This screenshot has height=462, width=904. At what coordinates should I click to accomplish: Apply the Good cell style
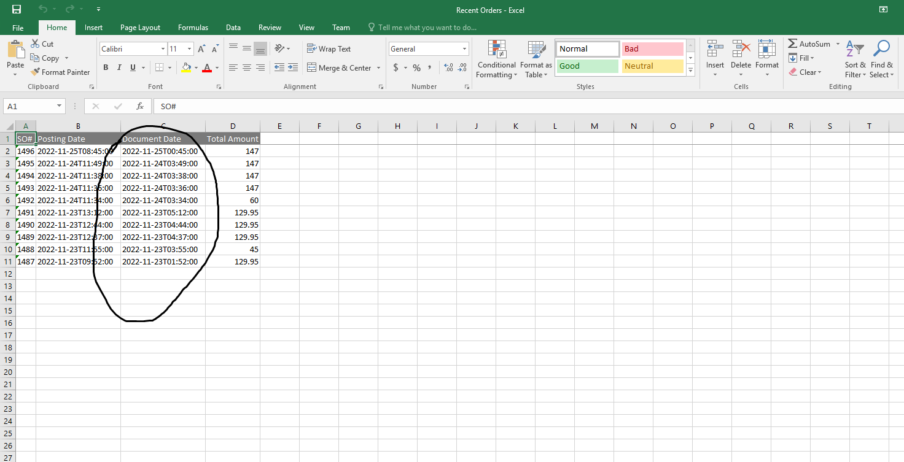coord(586,66)
